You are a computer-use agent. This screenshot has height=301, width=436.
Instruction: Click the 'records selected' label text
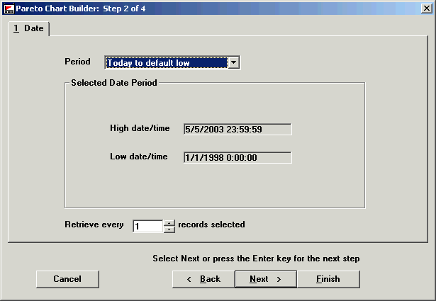point(211,225)
